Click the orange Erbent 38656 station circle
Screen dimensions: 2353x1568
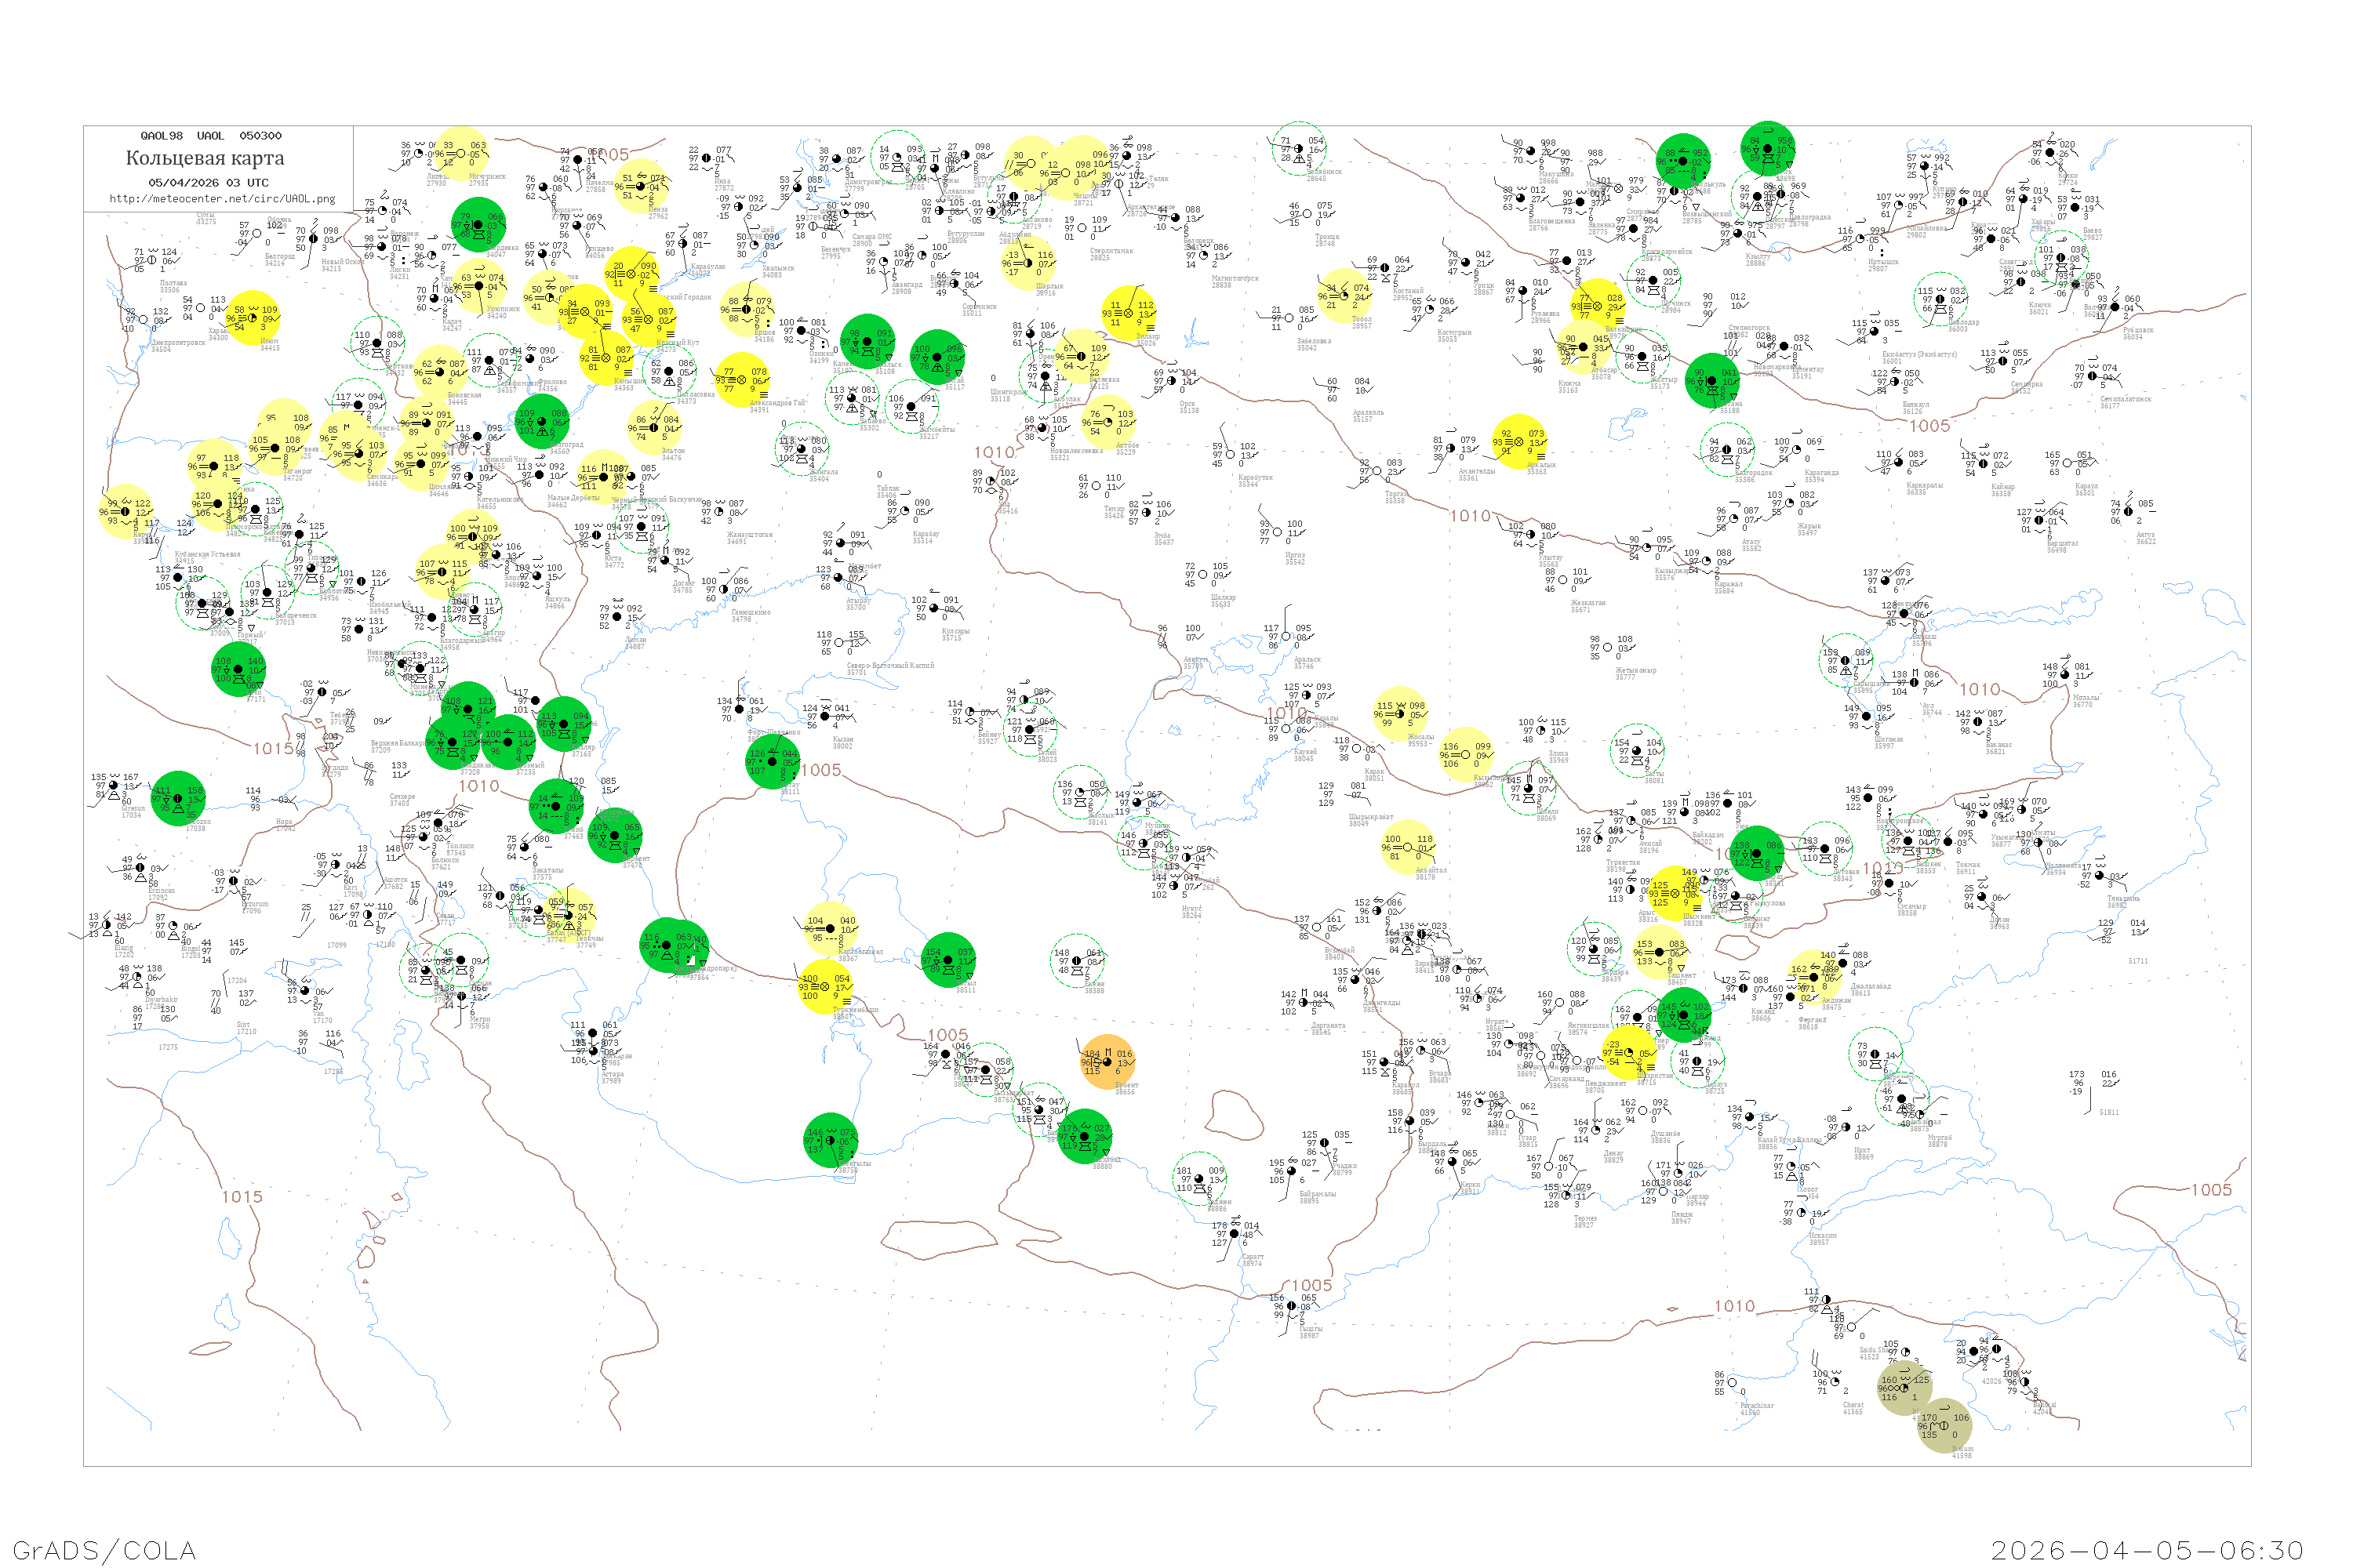coord(1107,1062)
